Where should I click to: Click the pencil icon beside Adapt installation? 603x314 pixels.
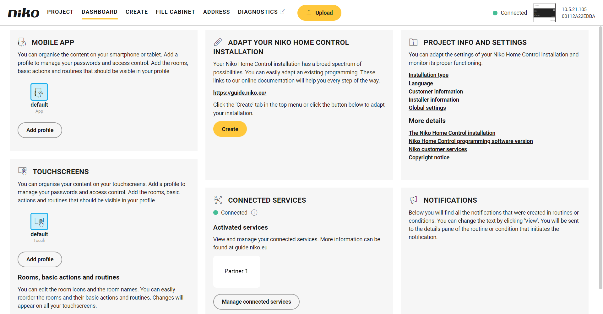(x=218, y=42)
